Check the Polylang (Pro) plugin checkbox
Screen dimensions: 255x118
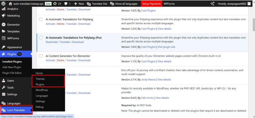41,38
